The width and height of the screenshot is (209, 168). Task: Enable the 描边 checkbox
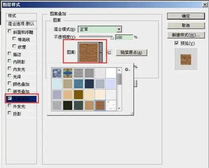click(x=10, y=53)
